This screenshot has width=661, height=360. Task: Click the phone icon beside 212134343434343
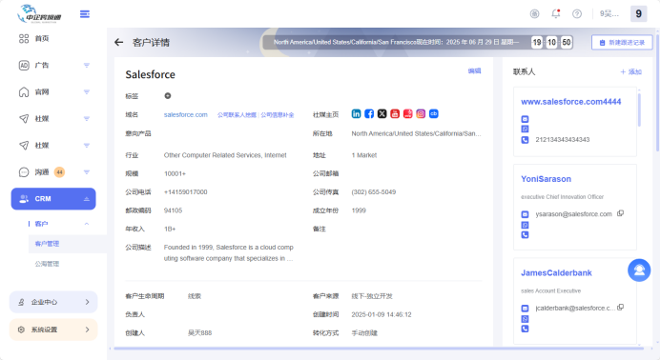tap(525, 140)
